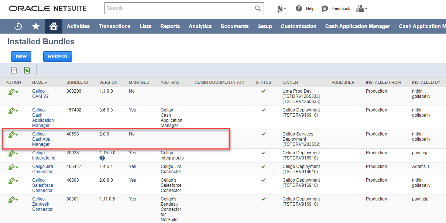
Task: Click status checkmark for Celigo Salesforce Connector
Action: coord(263,180)
